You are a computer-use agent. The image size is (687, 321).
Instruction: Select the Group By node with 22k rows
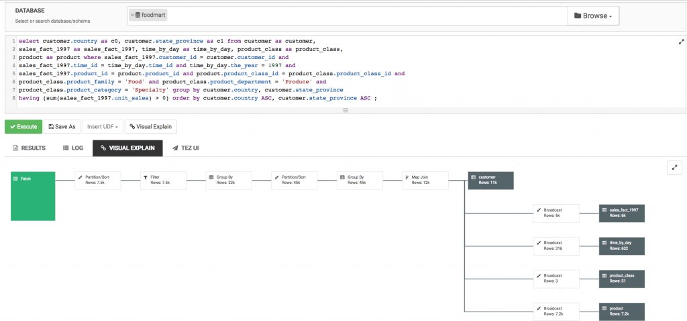pyautogui.click(x=229, y=180)
